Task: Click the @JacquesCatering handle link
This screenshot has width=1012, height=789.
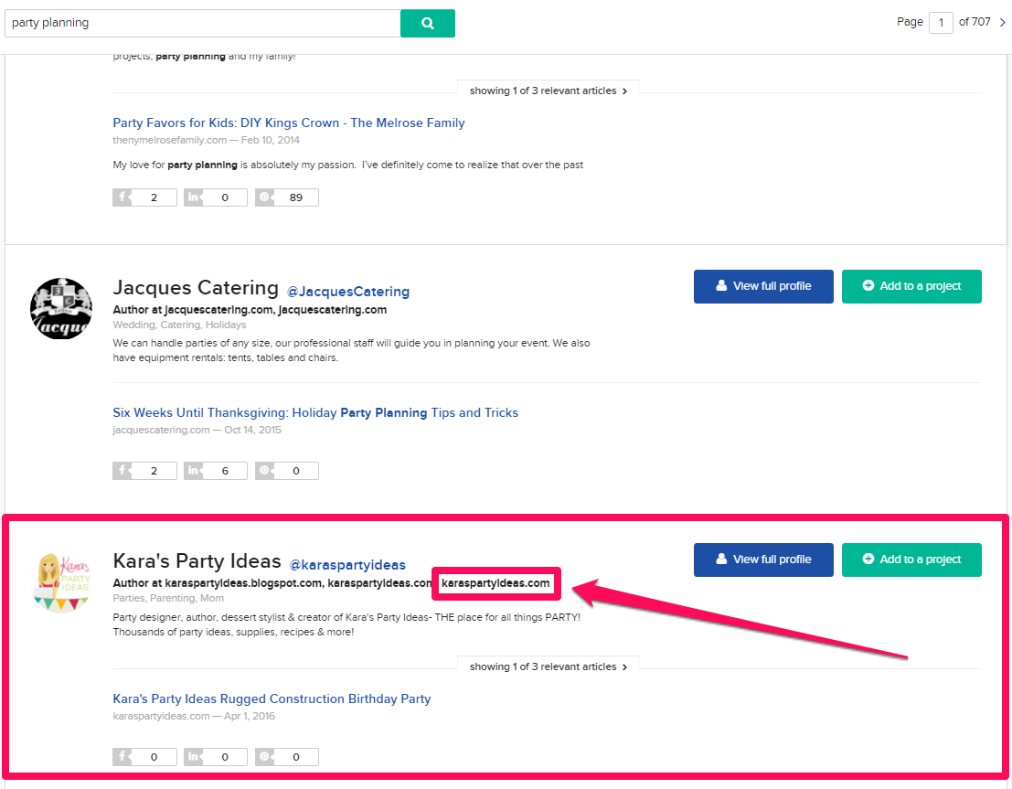Action: click(348, 291)
